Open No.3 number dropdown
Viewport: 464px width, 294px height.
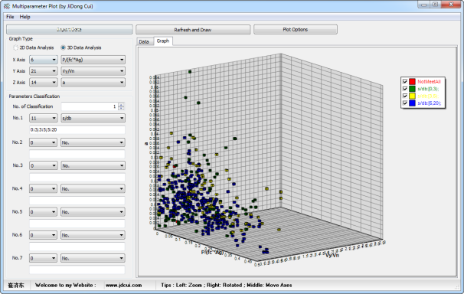43,165
